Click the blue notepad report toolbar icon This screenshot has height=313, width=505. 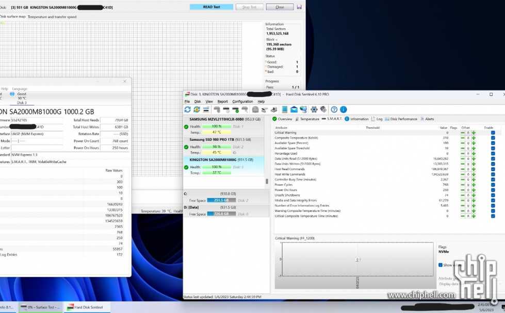coord(285,109)
